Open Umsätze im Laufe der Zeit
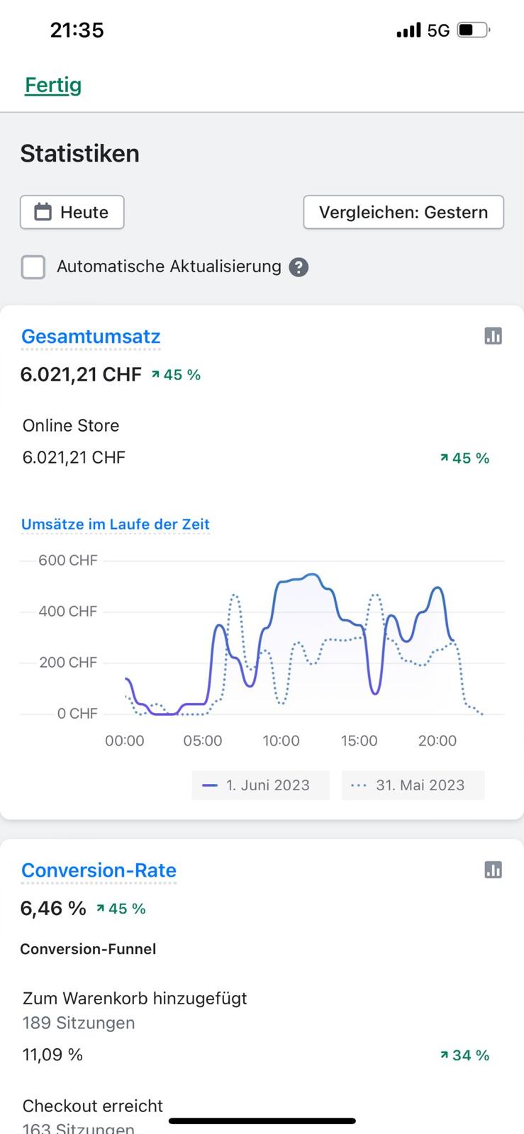Viewport: 524px width, 1134px height. click(116, 524)
